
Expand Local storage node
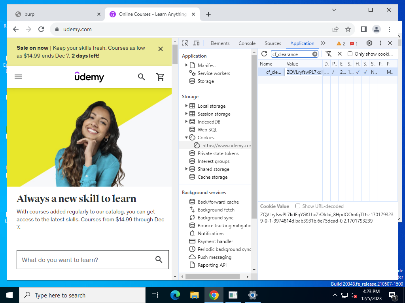[186, 106]
